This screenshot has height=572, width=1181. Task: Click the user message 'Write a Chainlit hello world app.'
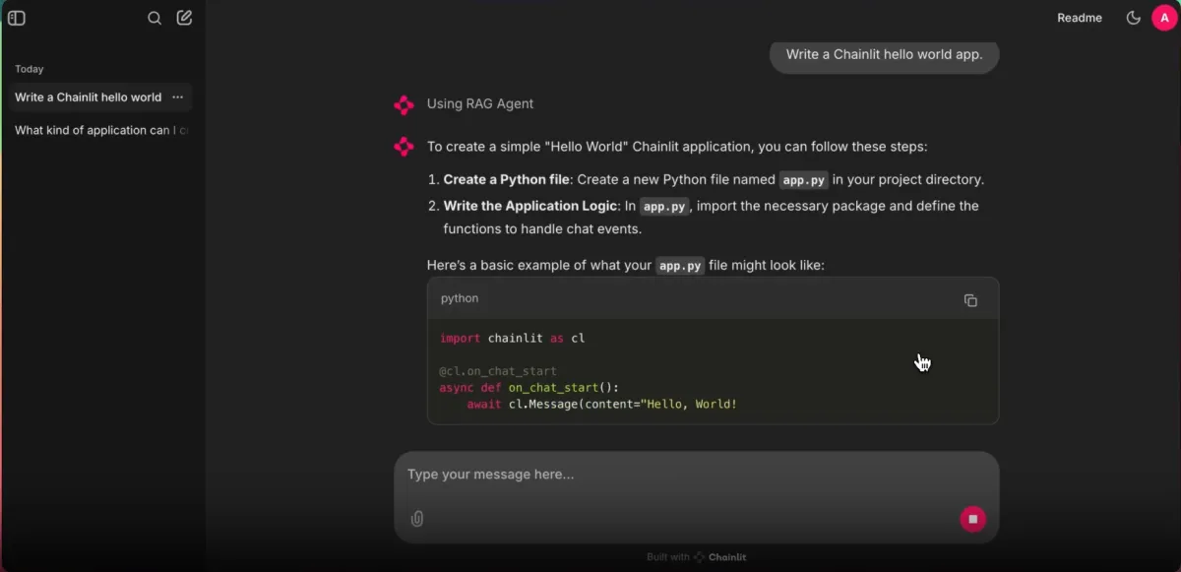[x=884, y=55]
